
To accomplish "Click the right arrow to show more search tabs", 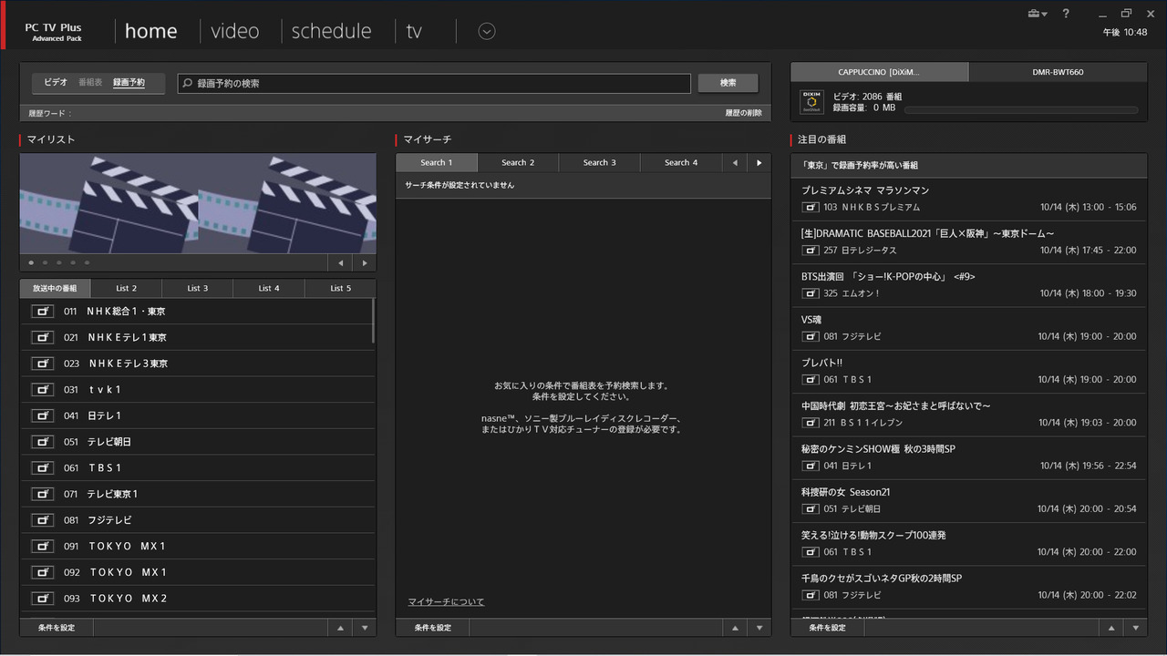I will pos(759,162).
